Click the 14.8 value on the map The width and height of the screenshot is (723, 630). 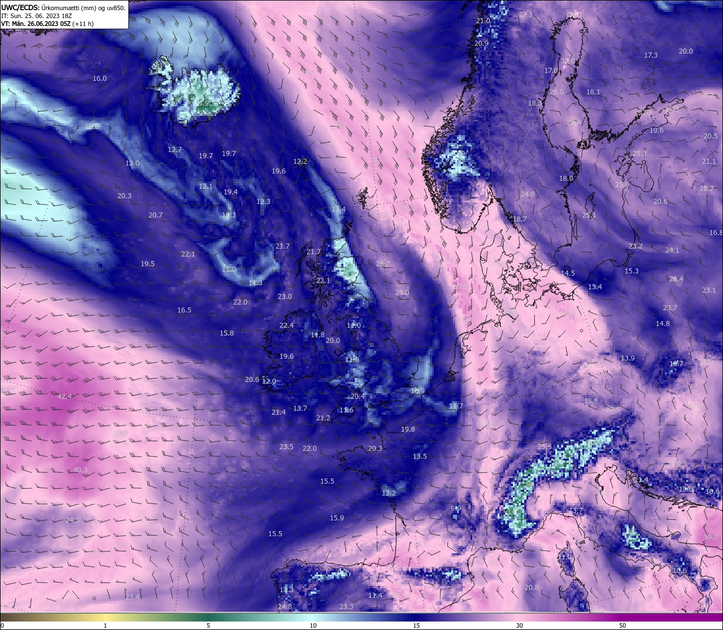663,324
